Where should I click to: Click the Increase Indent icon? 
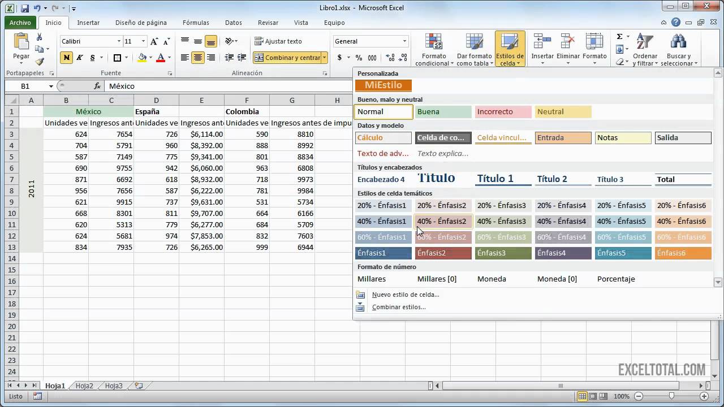click(x=243, y=58)
